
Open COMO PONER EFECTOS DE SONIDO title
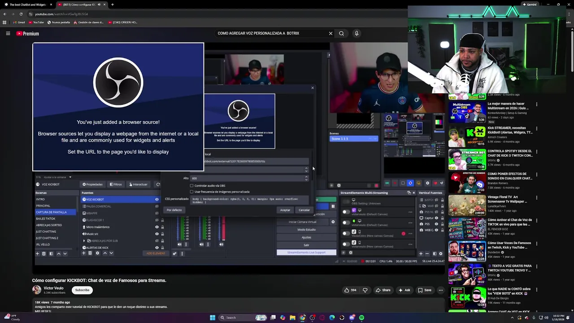(x=509, y=176)
